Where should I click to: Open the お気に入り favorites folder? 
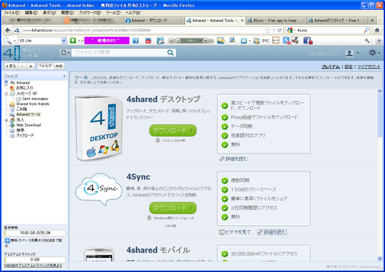(24, 88)
